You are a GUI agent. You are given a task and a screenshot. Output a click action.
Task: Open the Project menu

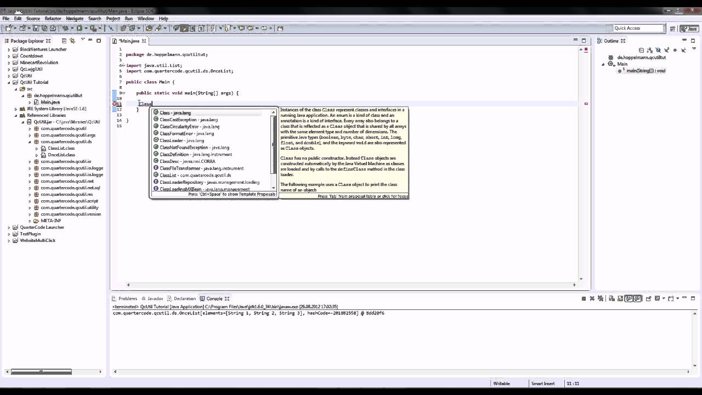[113, 19]
